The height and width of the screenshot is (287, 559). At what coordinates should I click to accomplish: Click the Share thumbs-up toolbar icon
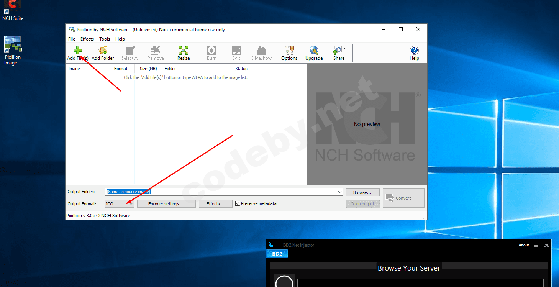coord(337,50)
